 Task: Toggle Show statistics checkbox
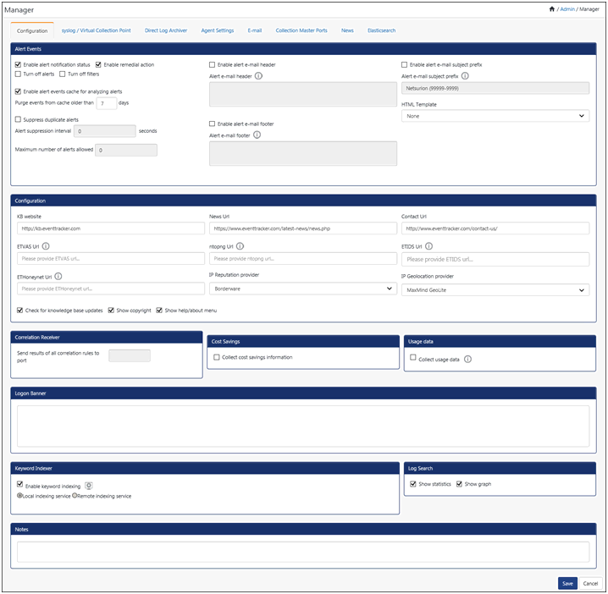point(413,484)
